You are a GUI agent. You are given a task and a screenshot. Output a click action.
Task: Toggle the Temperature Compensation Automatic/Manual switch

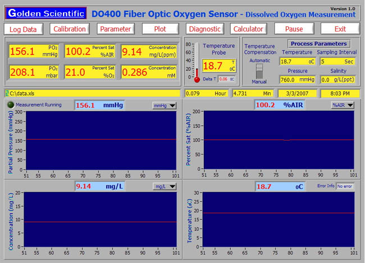pos(259,71)
